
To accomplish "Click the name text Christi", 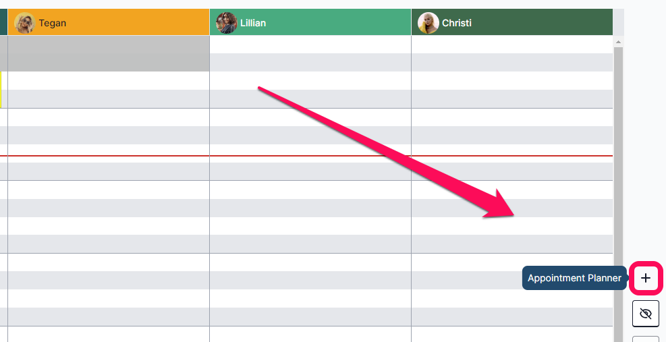I will (x=456, y=23).
